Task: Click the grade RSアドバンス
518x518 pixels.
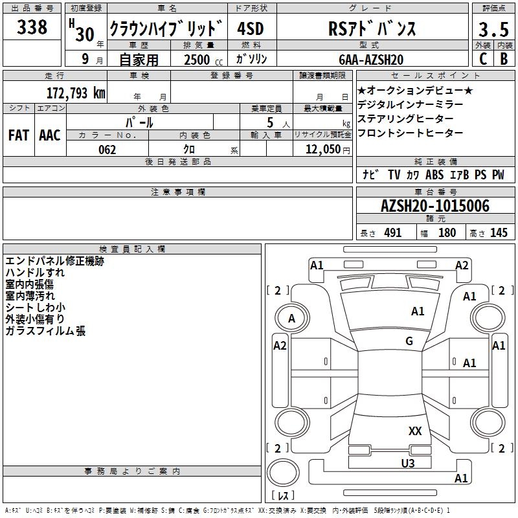Action: [372, 28]
